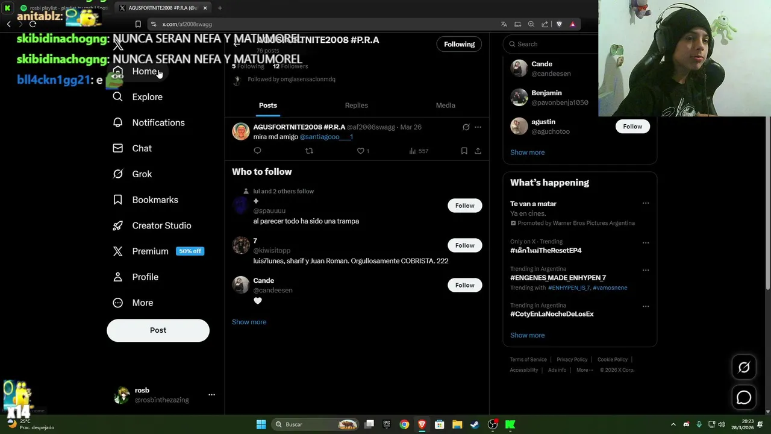771x434 pixels.
Task: Open the translate page icon in address bar
Action: 504,24
